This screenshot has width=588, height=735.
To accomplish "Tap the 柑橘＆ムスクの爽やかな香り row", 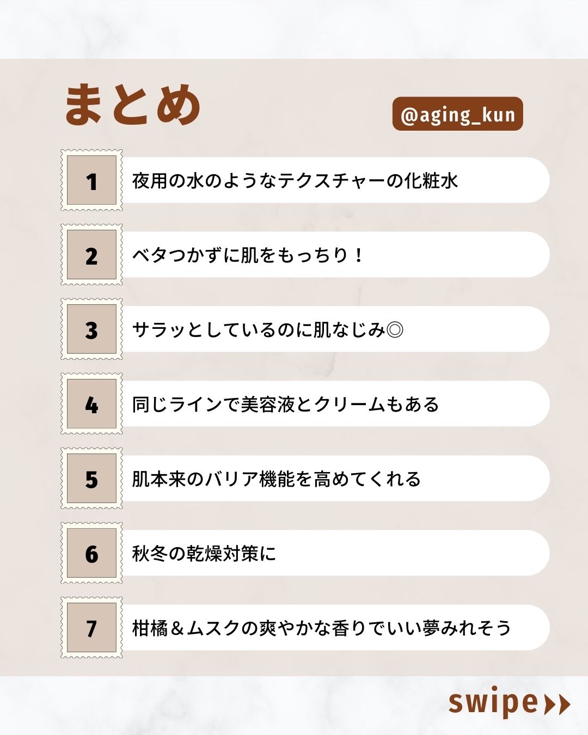I will (x=321, y=628).
